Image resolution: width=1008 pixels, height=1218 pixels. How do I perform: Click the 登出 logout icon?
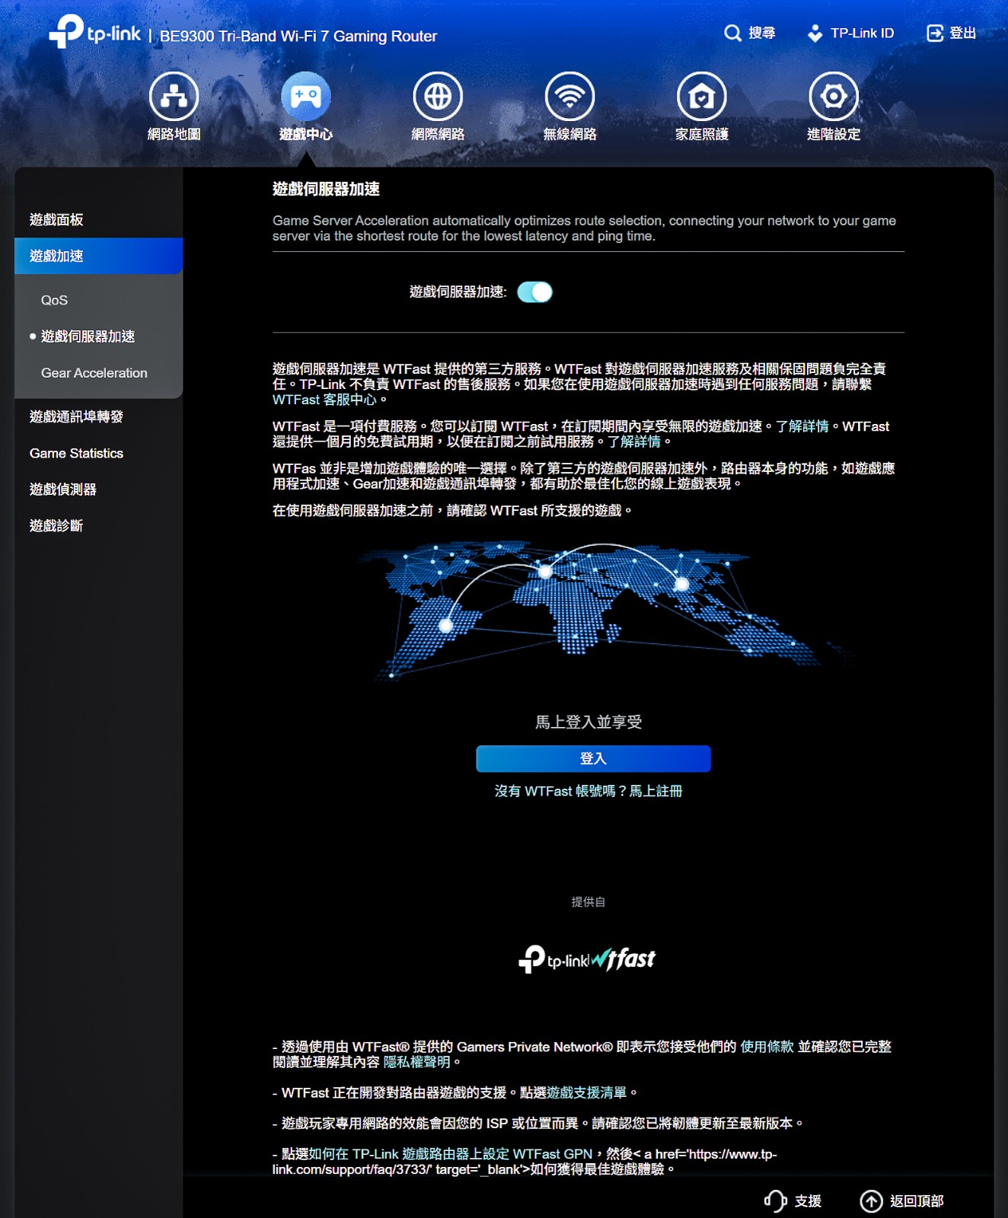tap(934, 33)
